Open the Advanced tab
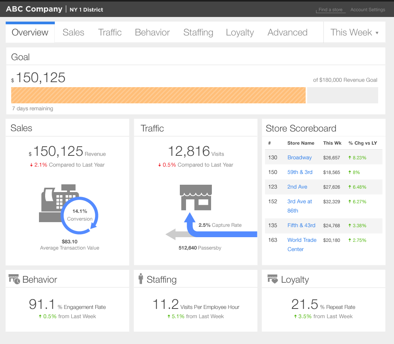This screenshot has width=394, height=344. pyautogui.click(x=287, y=32)
